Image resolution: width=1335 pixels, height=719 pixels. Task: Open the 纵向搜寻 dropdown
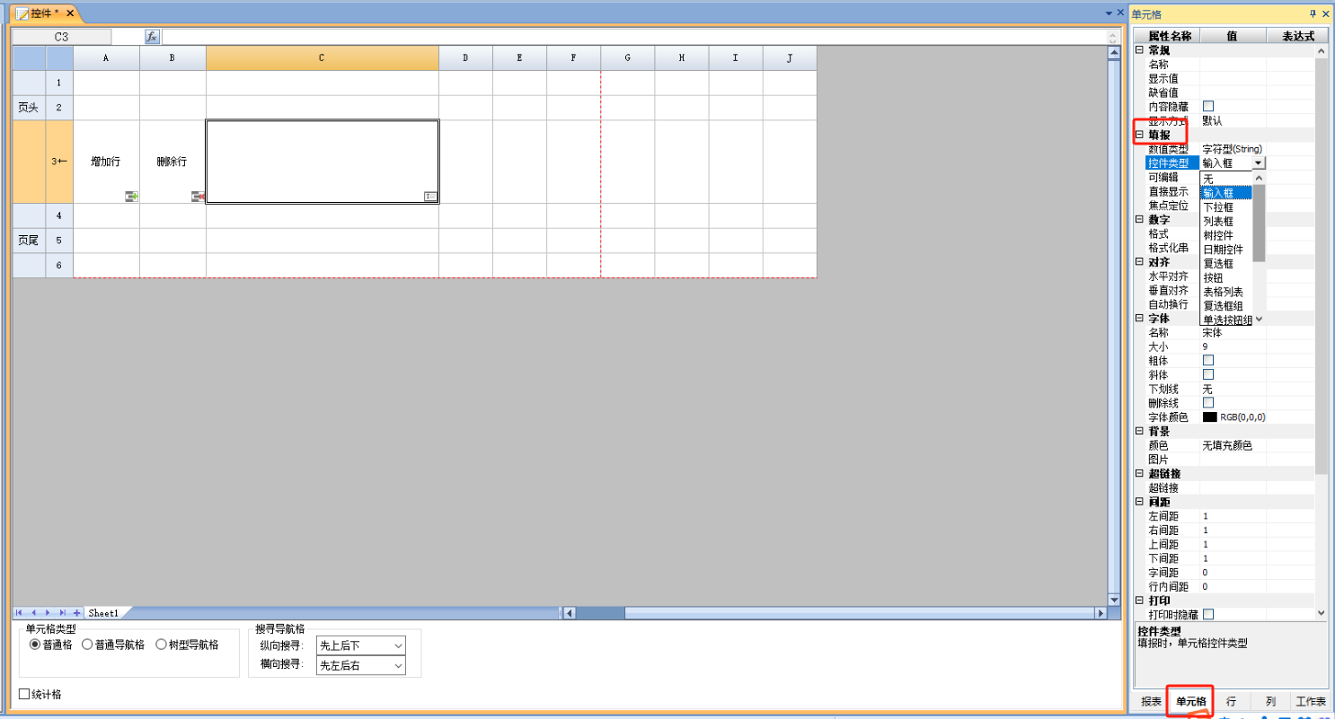(398, 645)
